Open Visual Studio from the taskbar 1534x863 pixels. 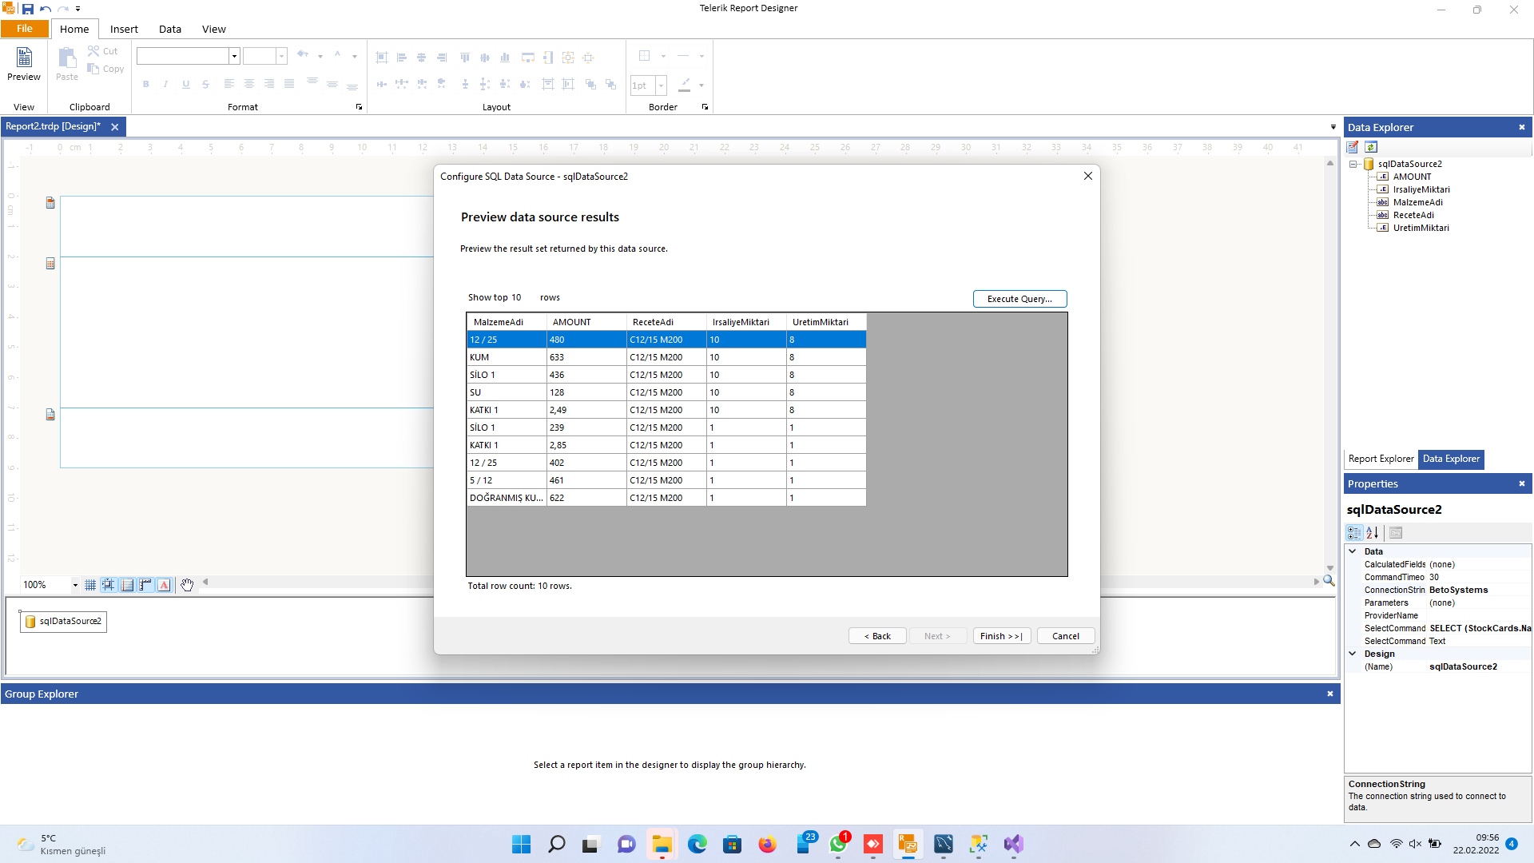(x=1013, y=844)
